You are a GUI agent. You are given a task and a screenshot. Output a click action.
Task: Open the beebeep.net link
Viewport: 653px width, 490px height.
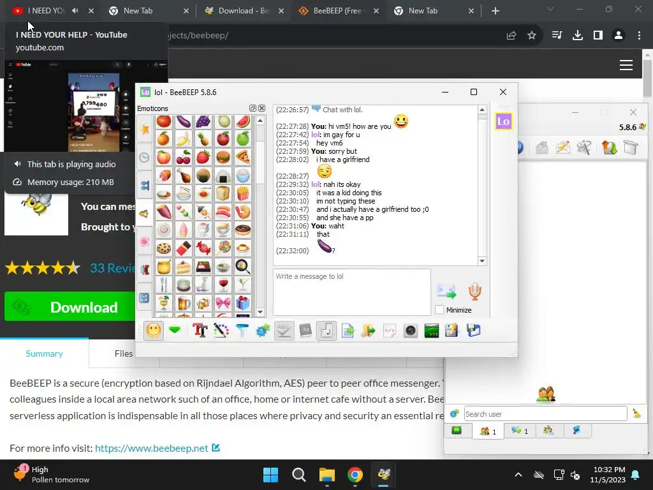click(152, 449)
